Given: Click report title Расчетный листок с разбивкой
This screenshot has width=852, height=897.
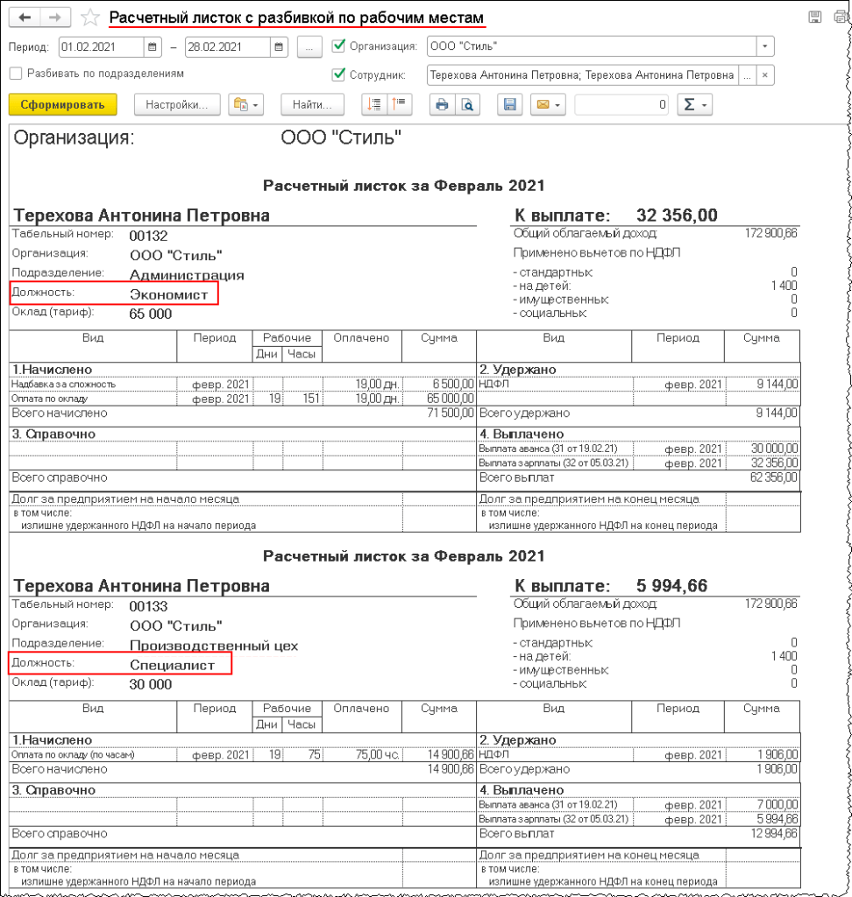Looking at the screenshot, I should point(296,18).
